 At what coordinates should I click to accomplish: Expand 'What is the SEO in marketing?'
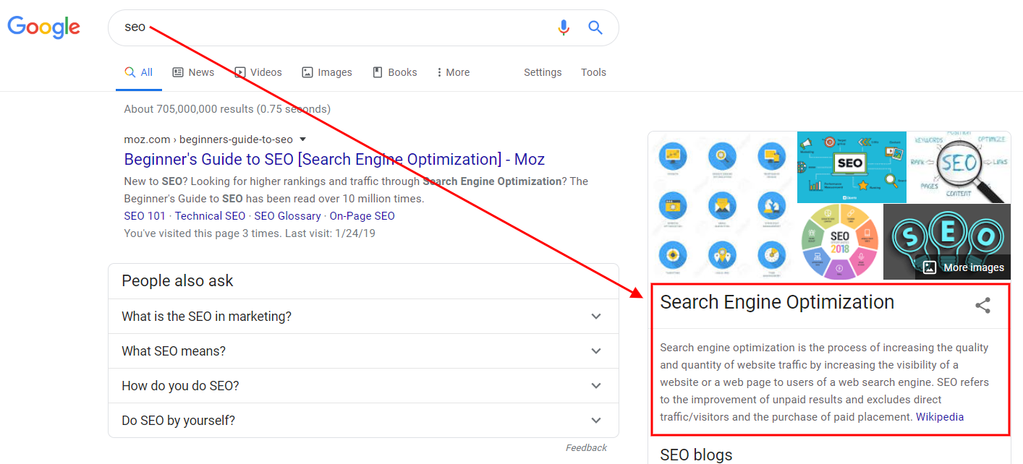coord(363,317)
